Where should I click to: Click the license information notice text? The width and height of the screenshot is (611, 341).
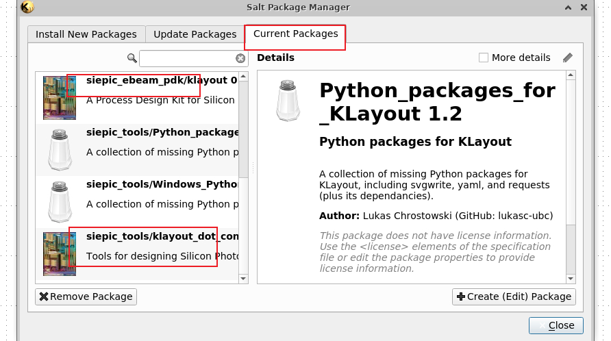point(435,252)
